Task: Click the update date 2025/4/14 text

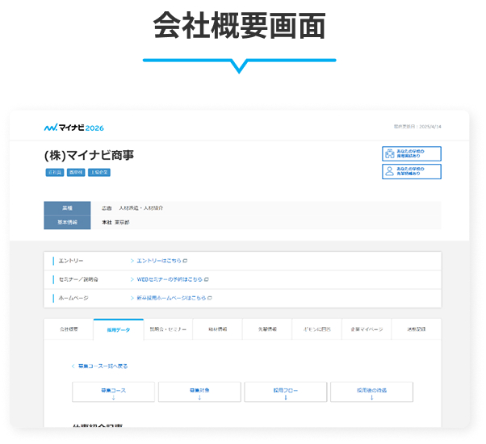Action: [430, 127]
